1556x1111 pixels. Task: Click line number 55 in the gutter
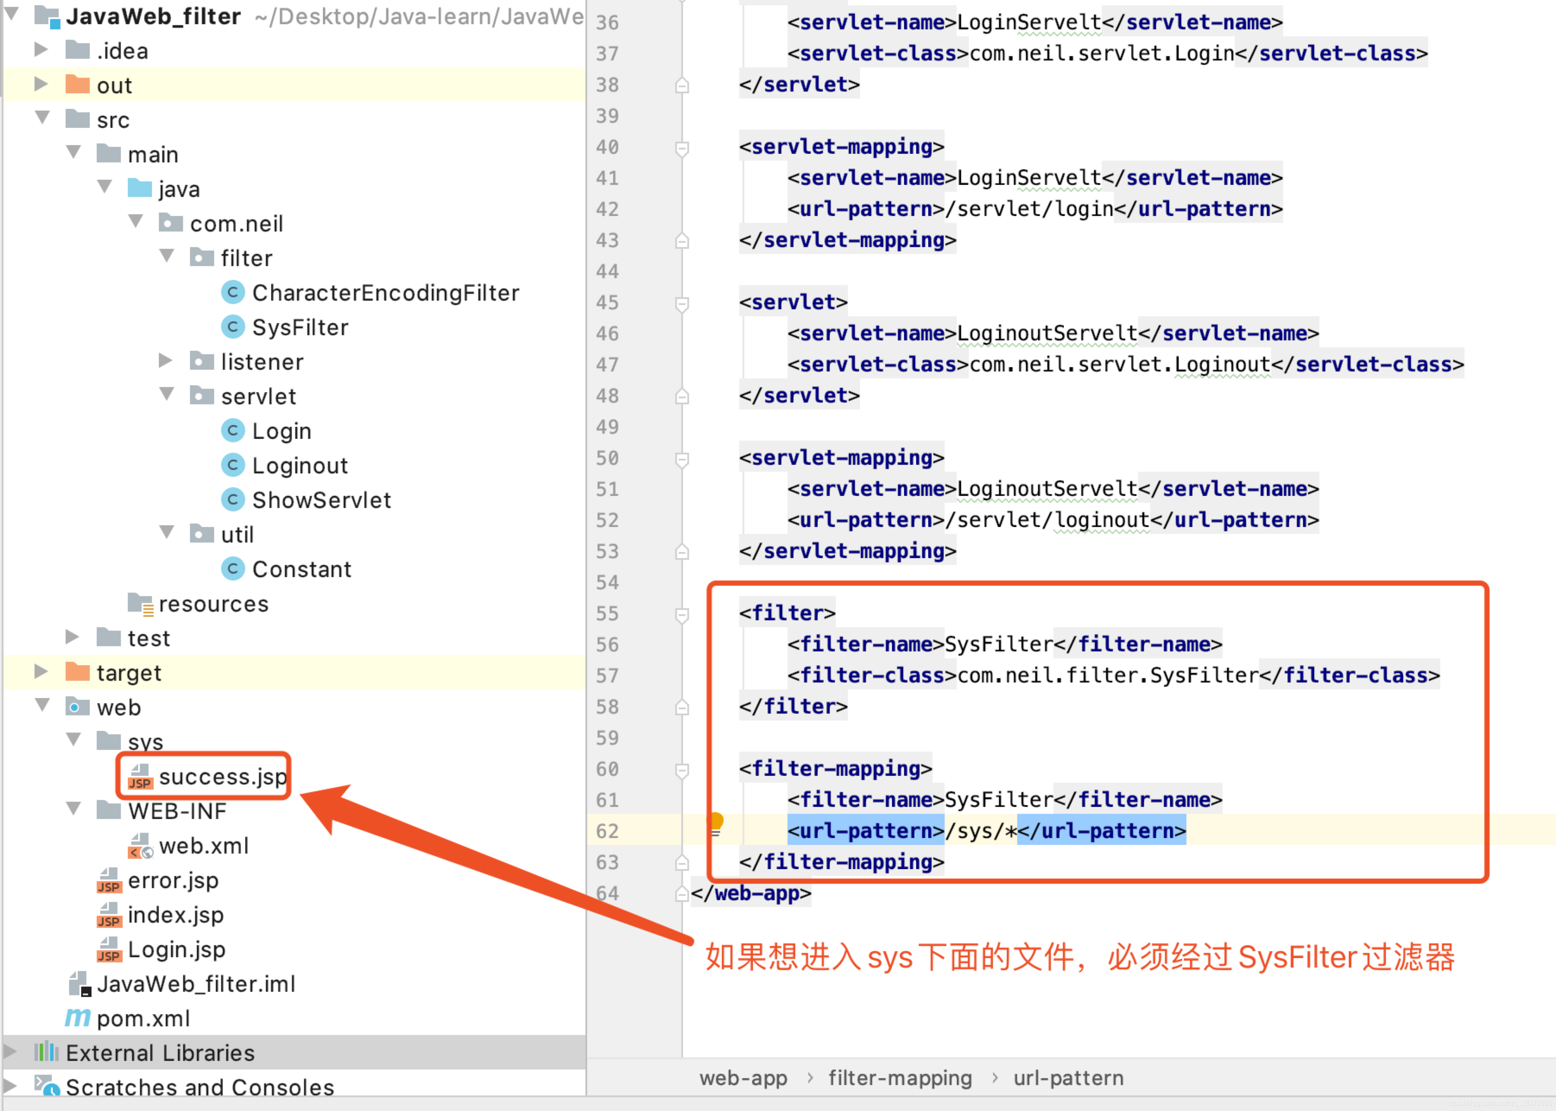pos(607,613)
